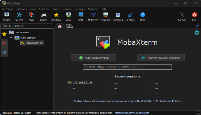Open the Sessions menu in menu bar
201x115 pixels.
[21, 9]
